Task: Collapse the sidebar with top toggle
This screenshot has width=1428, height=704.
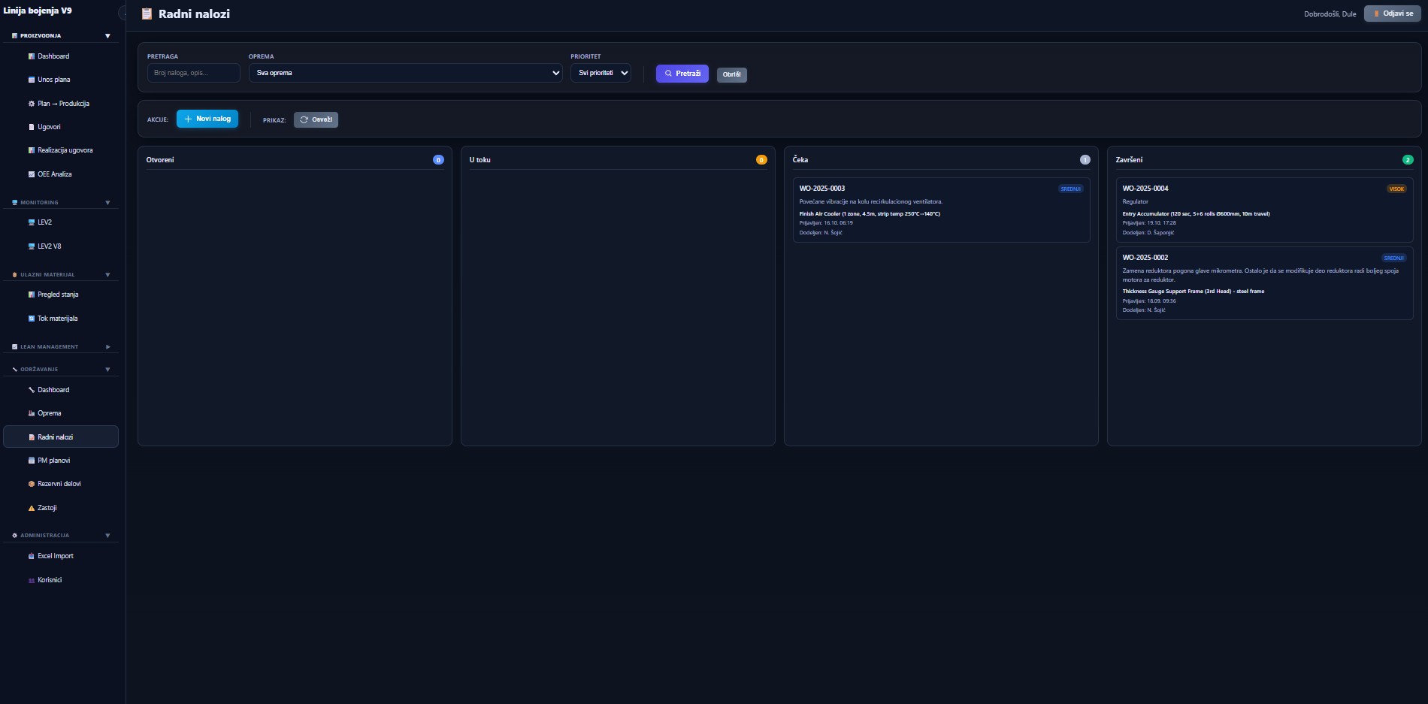Action: point(123,13)
